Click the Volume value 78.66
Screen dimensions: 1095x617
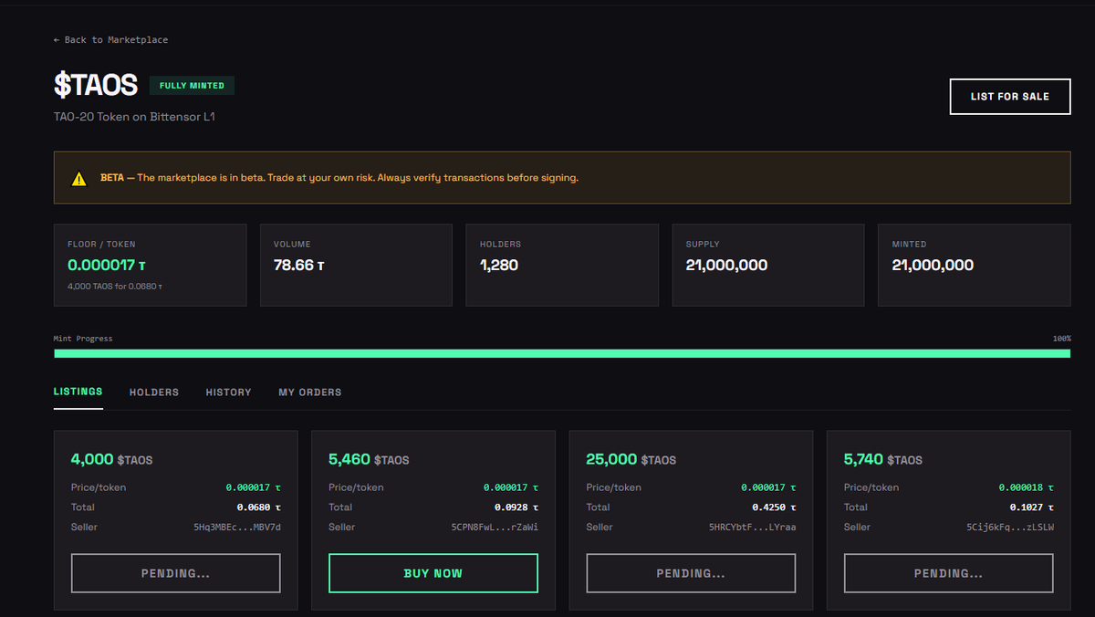(x=299, y=266)
